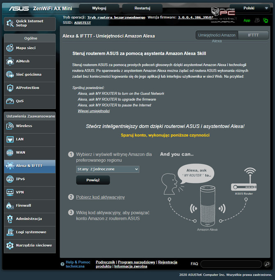Image resolution: width=275 pixels, height=280 pixels.
Task: Expand the Stany Zjednoczone region dropdown
Action: [108, 169]
